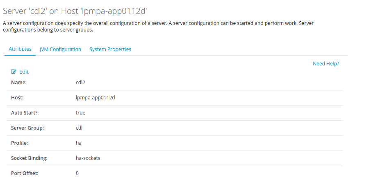371x191 pixels.
Task: Click the Socket Binding value ha-sockets
Action: coord(88,158)
